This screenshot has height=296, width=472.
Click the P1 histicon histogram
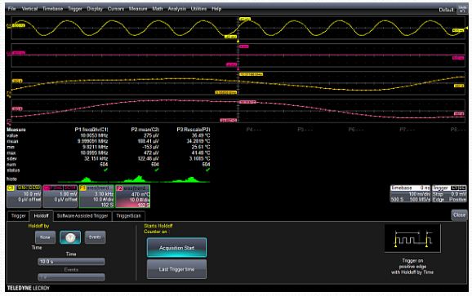click(x=82, y=179)
